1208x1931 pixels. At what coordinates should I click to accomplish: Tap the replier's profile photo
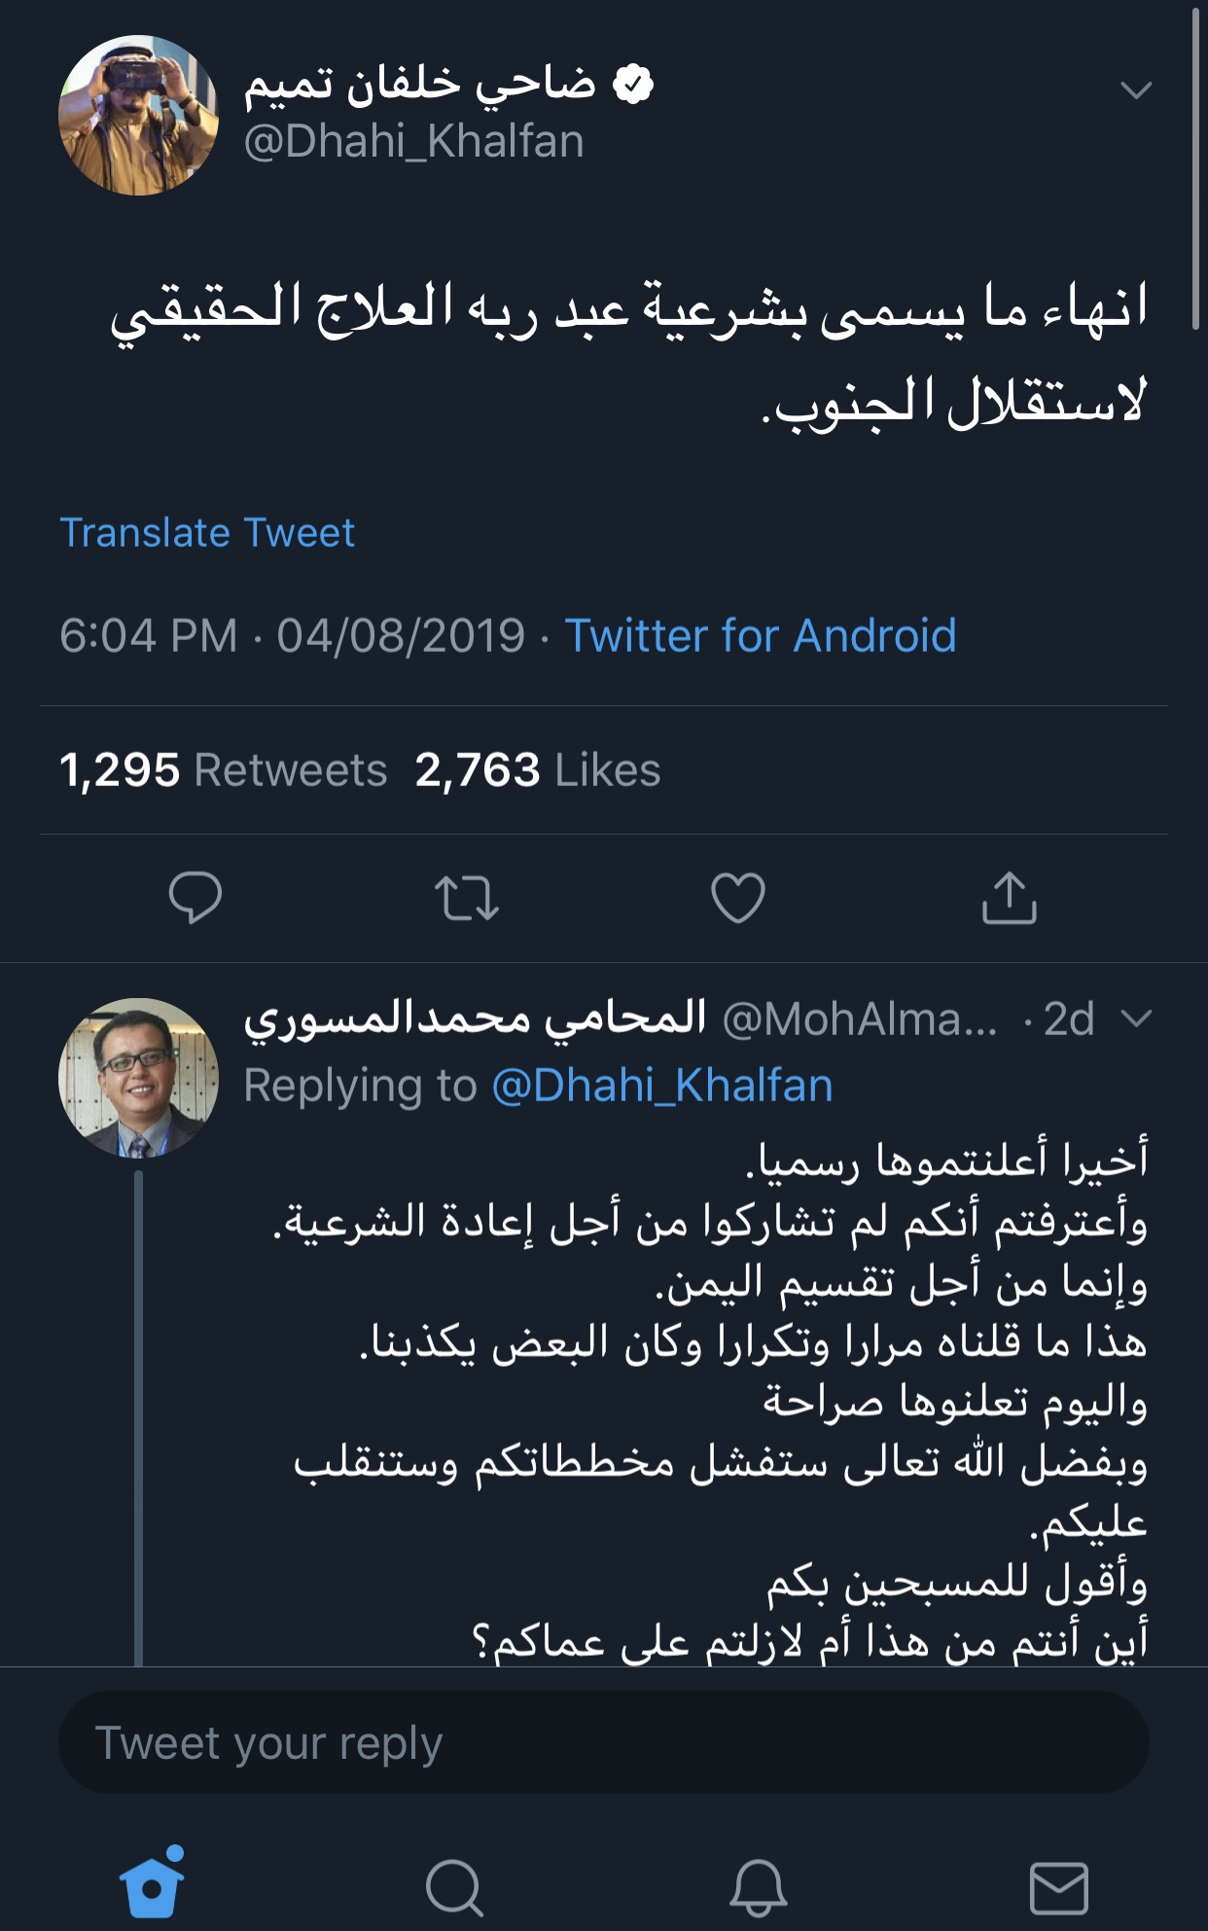pyautogui.click(x=138, y=1078)
